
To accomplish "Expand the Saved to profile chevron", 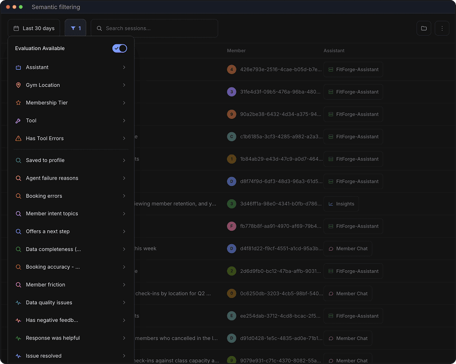I will (124, 160).
